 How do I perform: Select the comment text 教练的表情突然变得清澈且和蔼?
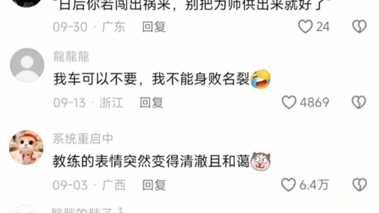pyautogui.click(x=151, y=161)
